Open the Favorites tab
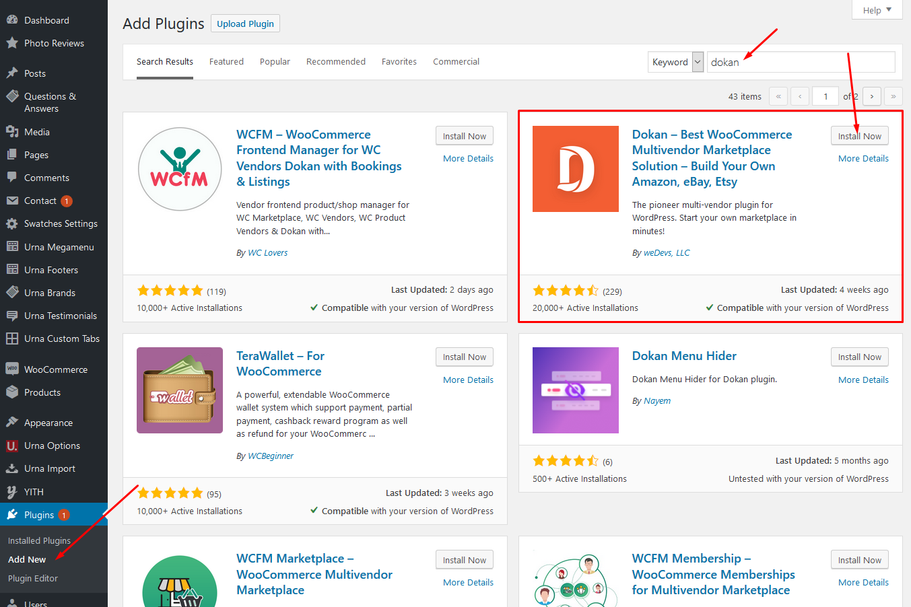Image resolution: width=911 pixels, height=607 pixels. 399,61
